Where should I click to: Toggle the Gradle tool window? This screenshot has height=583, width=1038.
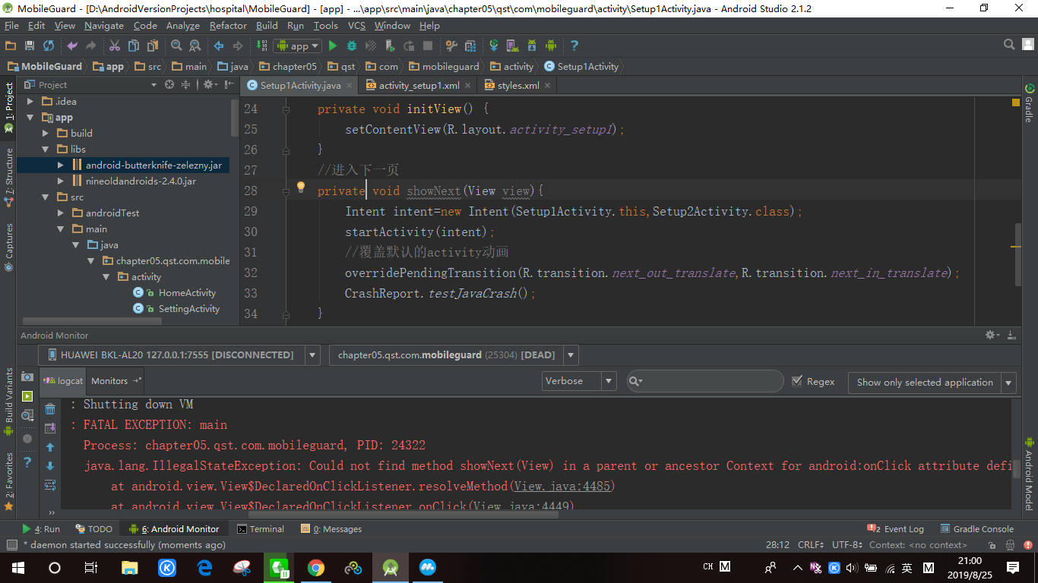tap(1029, 103)
